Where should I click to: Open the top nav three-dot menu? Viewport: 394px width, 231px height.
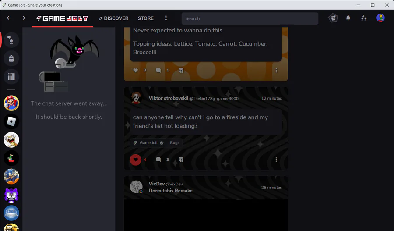[x=166, y=18]
